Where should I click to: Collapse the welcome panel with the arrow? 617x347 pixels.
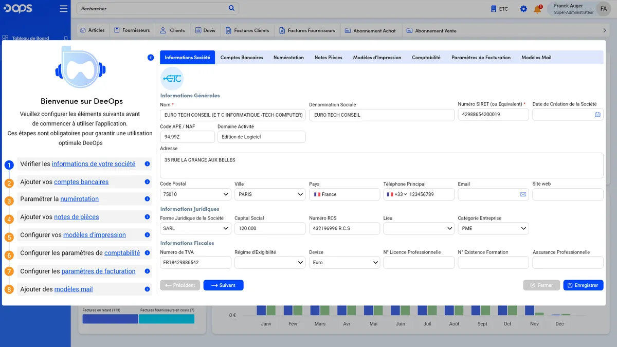[x=151, y=58]
